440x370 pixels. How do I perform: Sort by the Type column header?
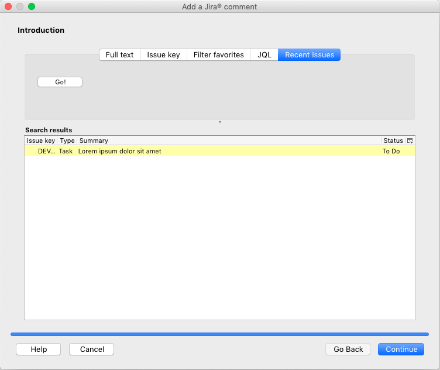[67, 141]
